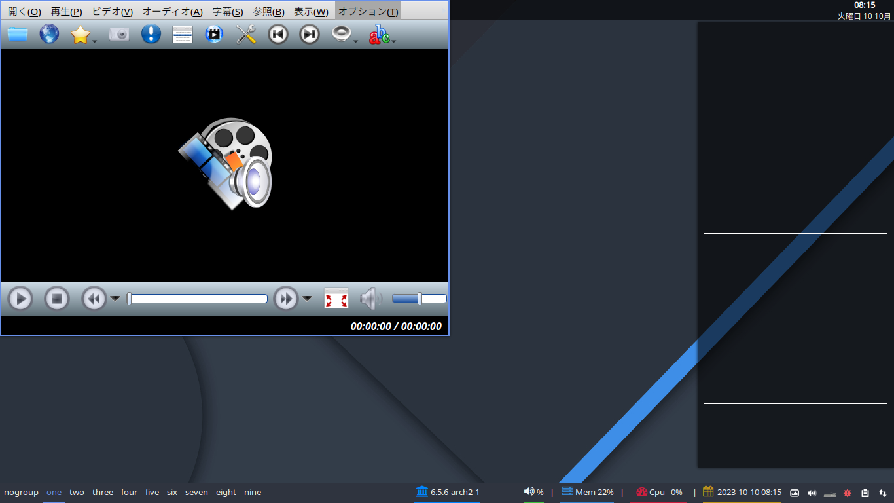Open the 表示(W) menu
Viewport: 894px width, 503px height.
pyautogui.click(x=311, y=12)
